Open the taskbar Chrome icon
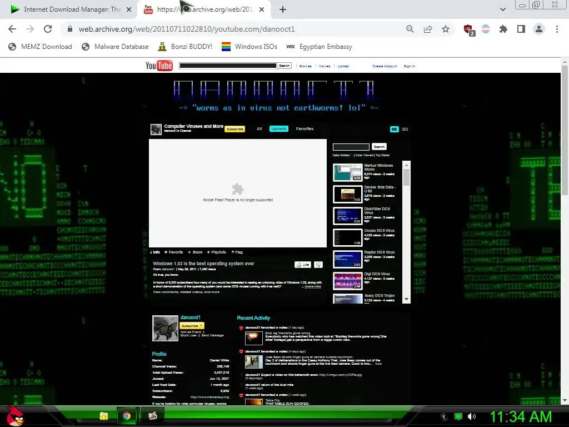569x427 pixels. [x=127, y=416]
